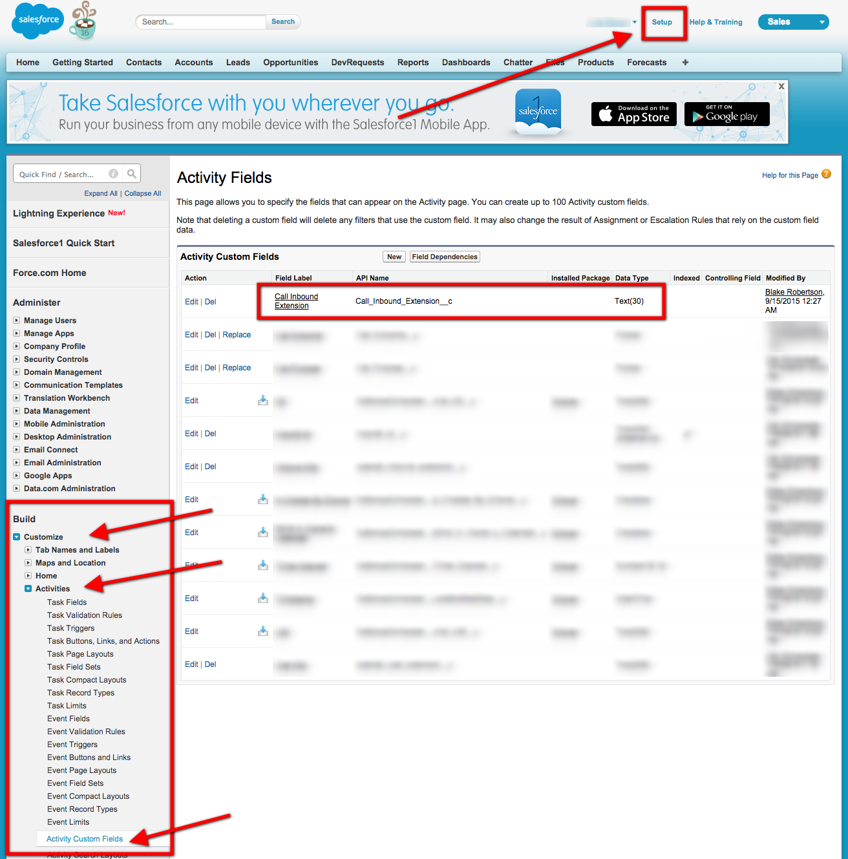
Task: Open the Get it on Google Play badge
Action: [727, 114]
